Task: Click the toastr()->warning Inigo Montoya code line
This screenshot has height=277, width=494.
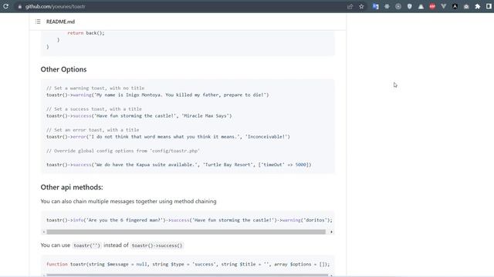Action: (x=157, y=95)
